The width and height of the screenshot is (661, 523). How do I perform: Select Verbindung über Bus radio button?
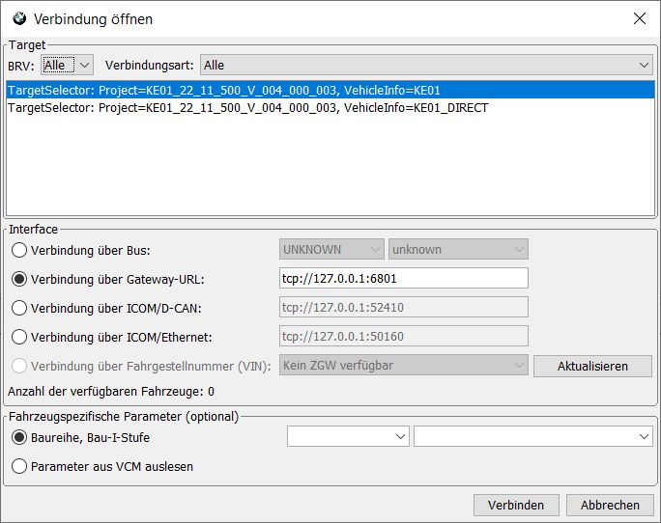click(x=18, y=250)
